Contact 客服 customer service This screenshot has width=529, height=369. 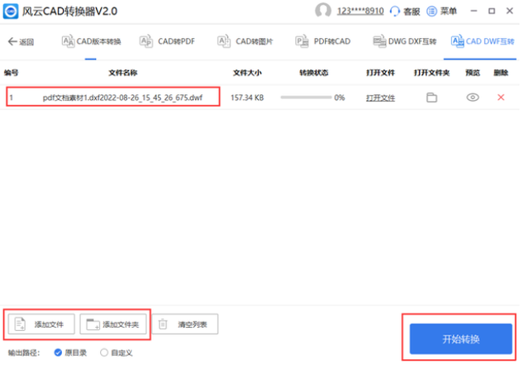point(405,11)
